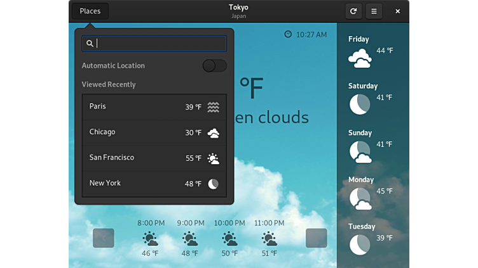
Task: Click the search magnifier icon
Action: (90, 44)
